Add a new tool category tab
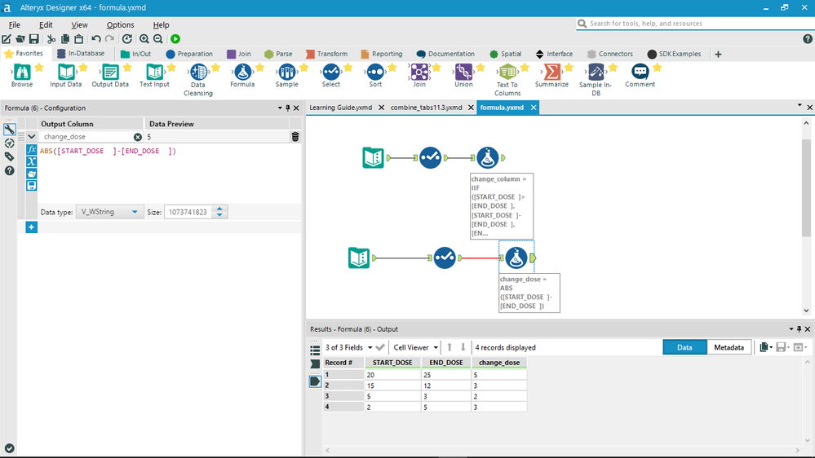Viewport: 815px width, 458px height. pos(718,54)
